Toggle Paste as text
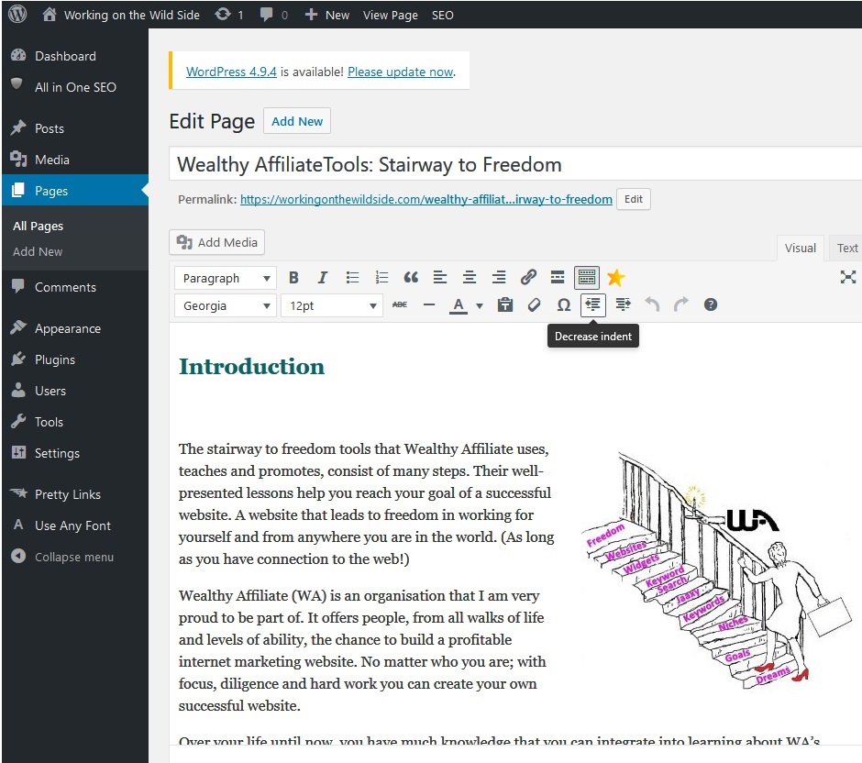The image size is (862, 763). (x=505, y=304)
